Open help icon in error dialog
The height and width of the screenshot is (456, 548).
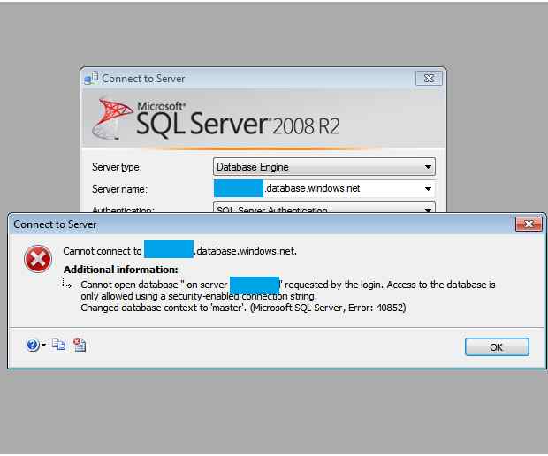33,346
